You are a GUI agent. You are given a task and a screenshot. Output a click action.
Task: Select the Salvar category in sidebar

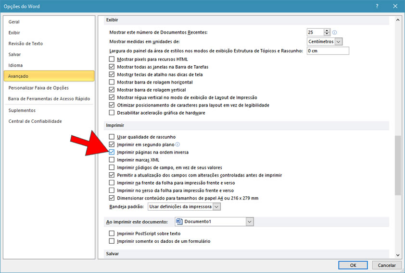[49, 54]
